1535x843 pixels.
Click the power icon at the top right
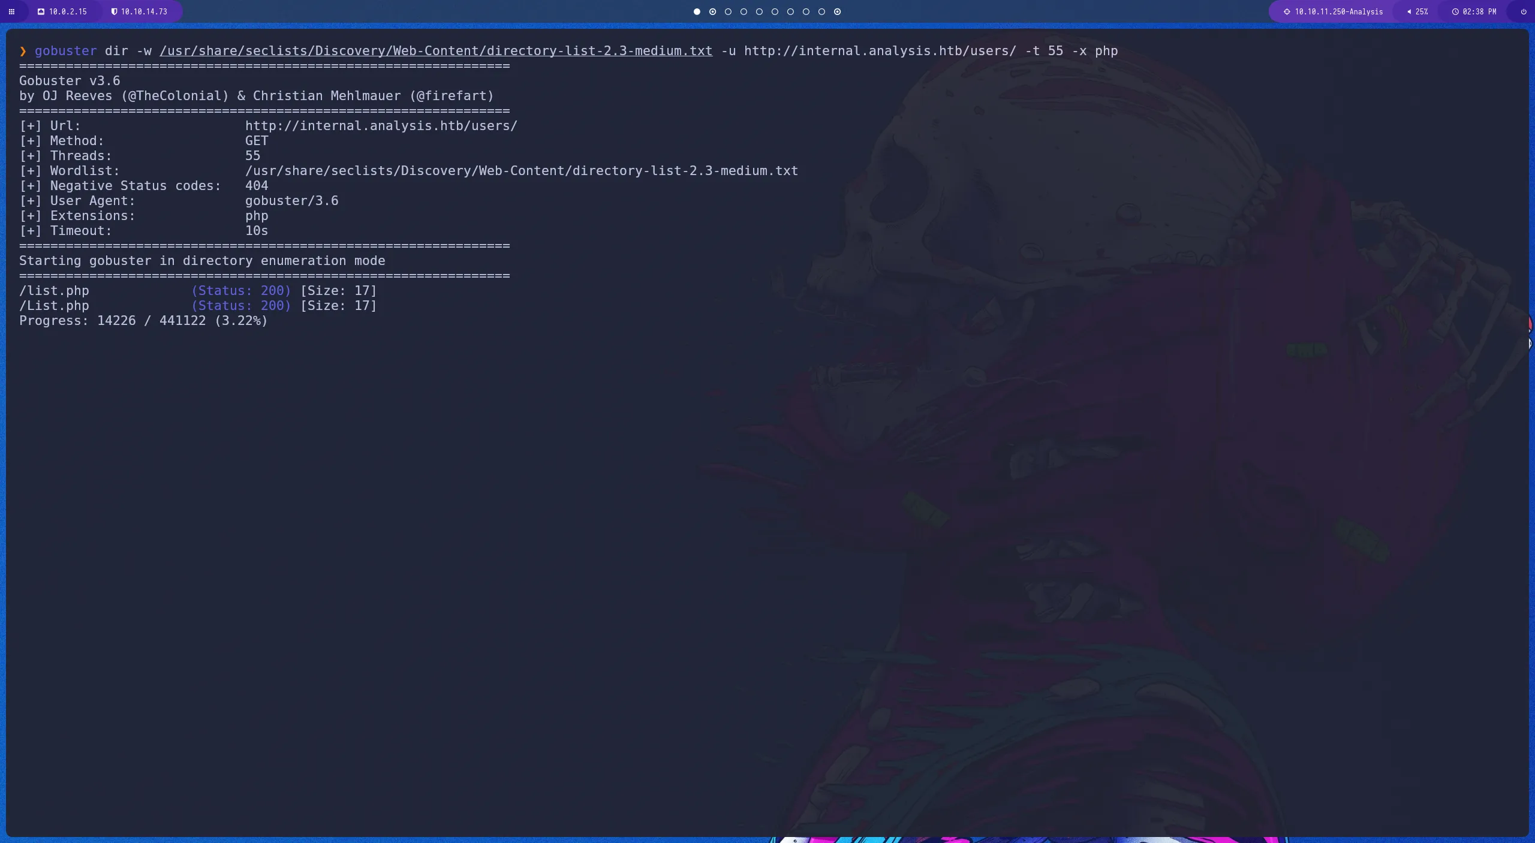click(x=1522, y=11)
